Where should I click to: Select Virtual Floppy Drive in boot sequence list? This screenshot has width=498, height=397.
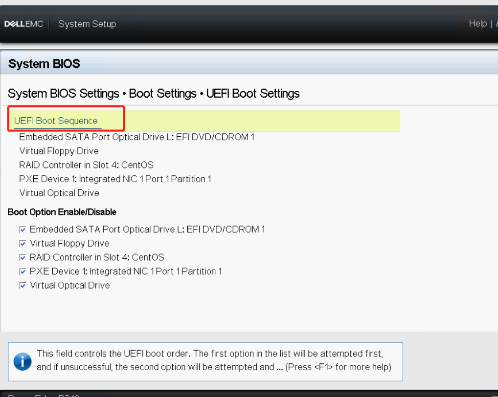[59, 151]
